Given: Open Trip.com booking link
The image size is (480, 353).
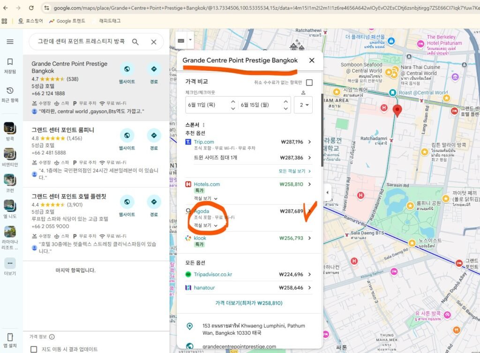Looking at the screenshot, I should point(204,142).
